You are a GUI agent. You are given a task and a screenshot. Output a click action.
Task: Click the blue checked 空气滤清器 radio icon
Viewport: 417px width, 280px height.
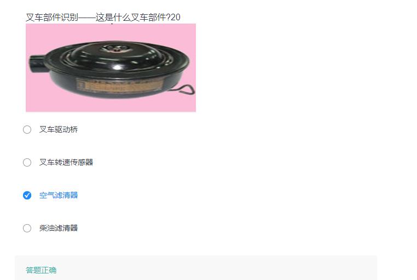pyautogui.click(x=27, y=195)
